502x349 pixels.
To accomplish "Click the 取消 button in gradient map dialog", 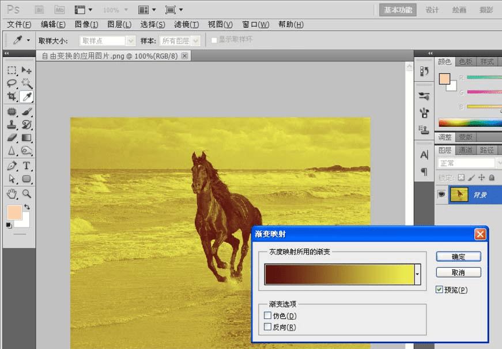I will coord(458,272).
